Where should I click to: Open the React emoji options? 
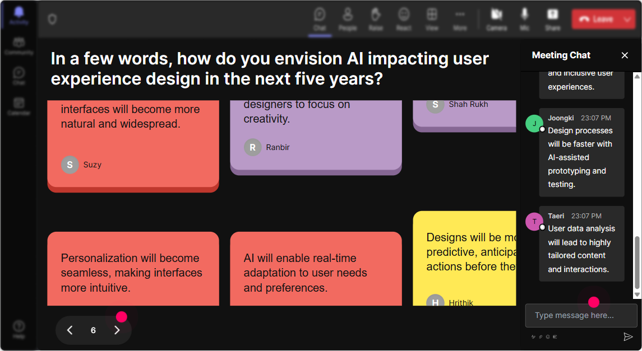(404, 19)
